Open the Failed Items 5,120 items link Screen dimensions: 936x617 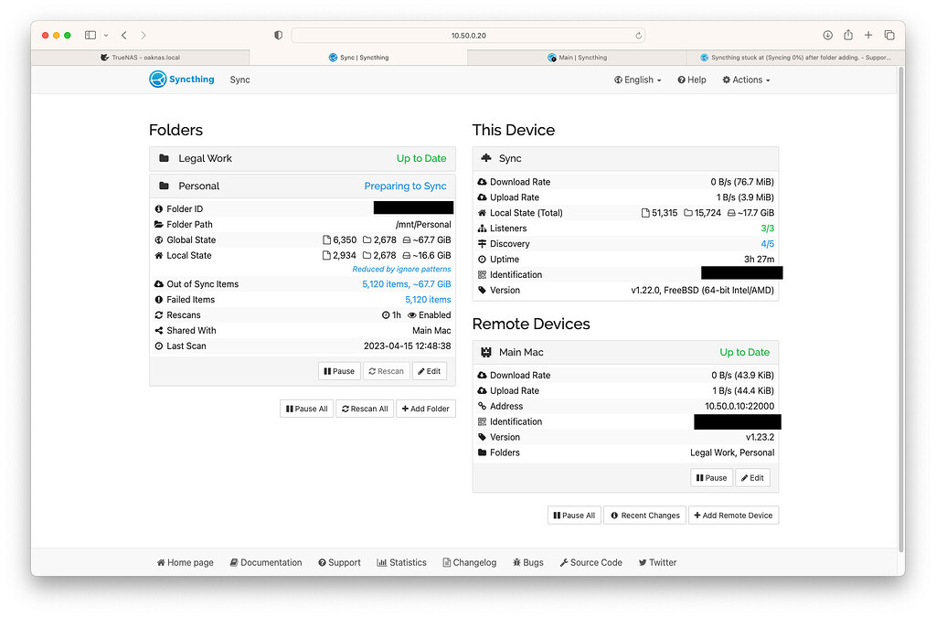(428, 299)
